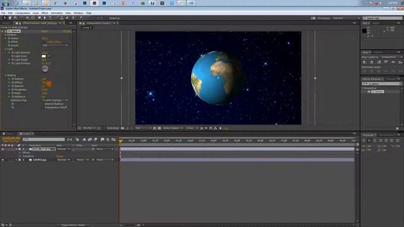404x227 pixels.
Task: Toggle the Specular stopwatch
Action: tap(13, 86)
